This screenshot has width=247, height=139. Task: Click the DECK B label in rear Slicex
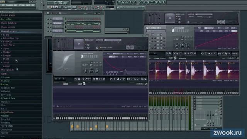[173, 58]
